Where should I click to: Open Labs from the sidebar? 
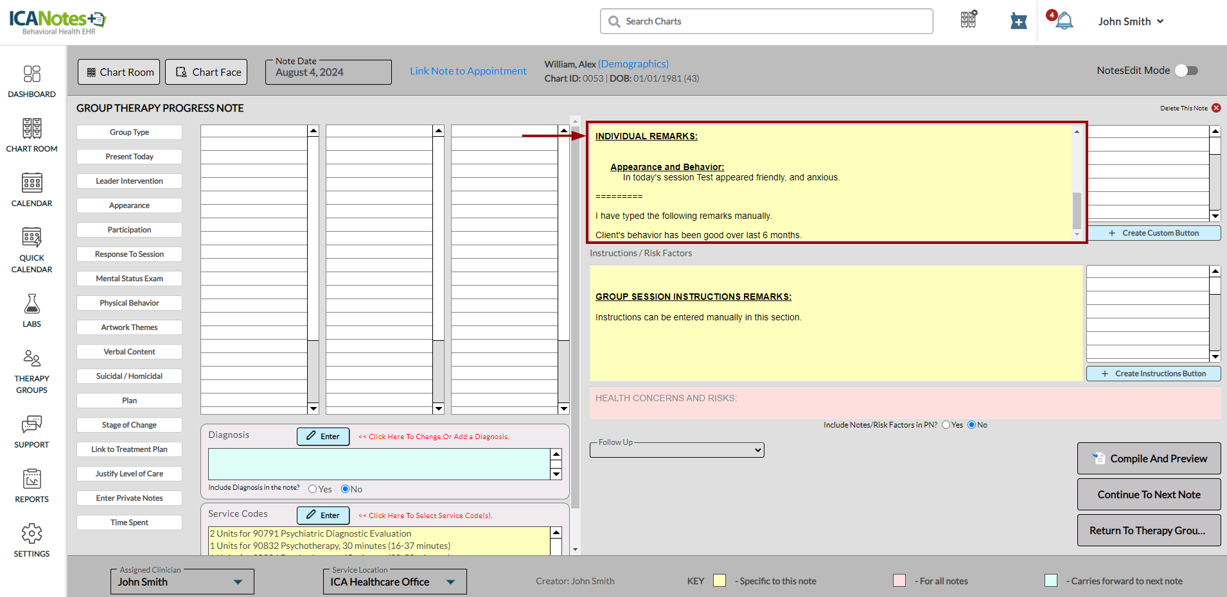click(x=31, y=304)
